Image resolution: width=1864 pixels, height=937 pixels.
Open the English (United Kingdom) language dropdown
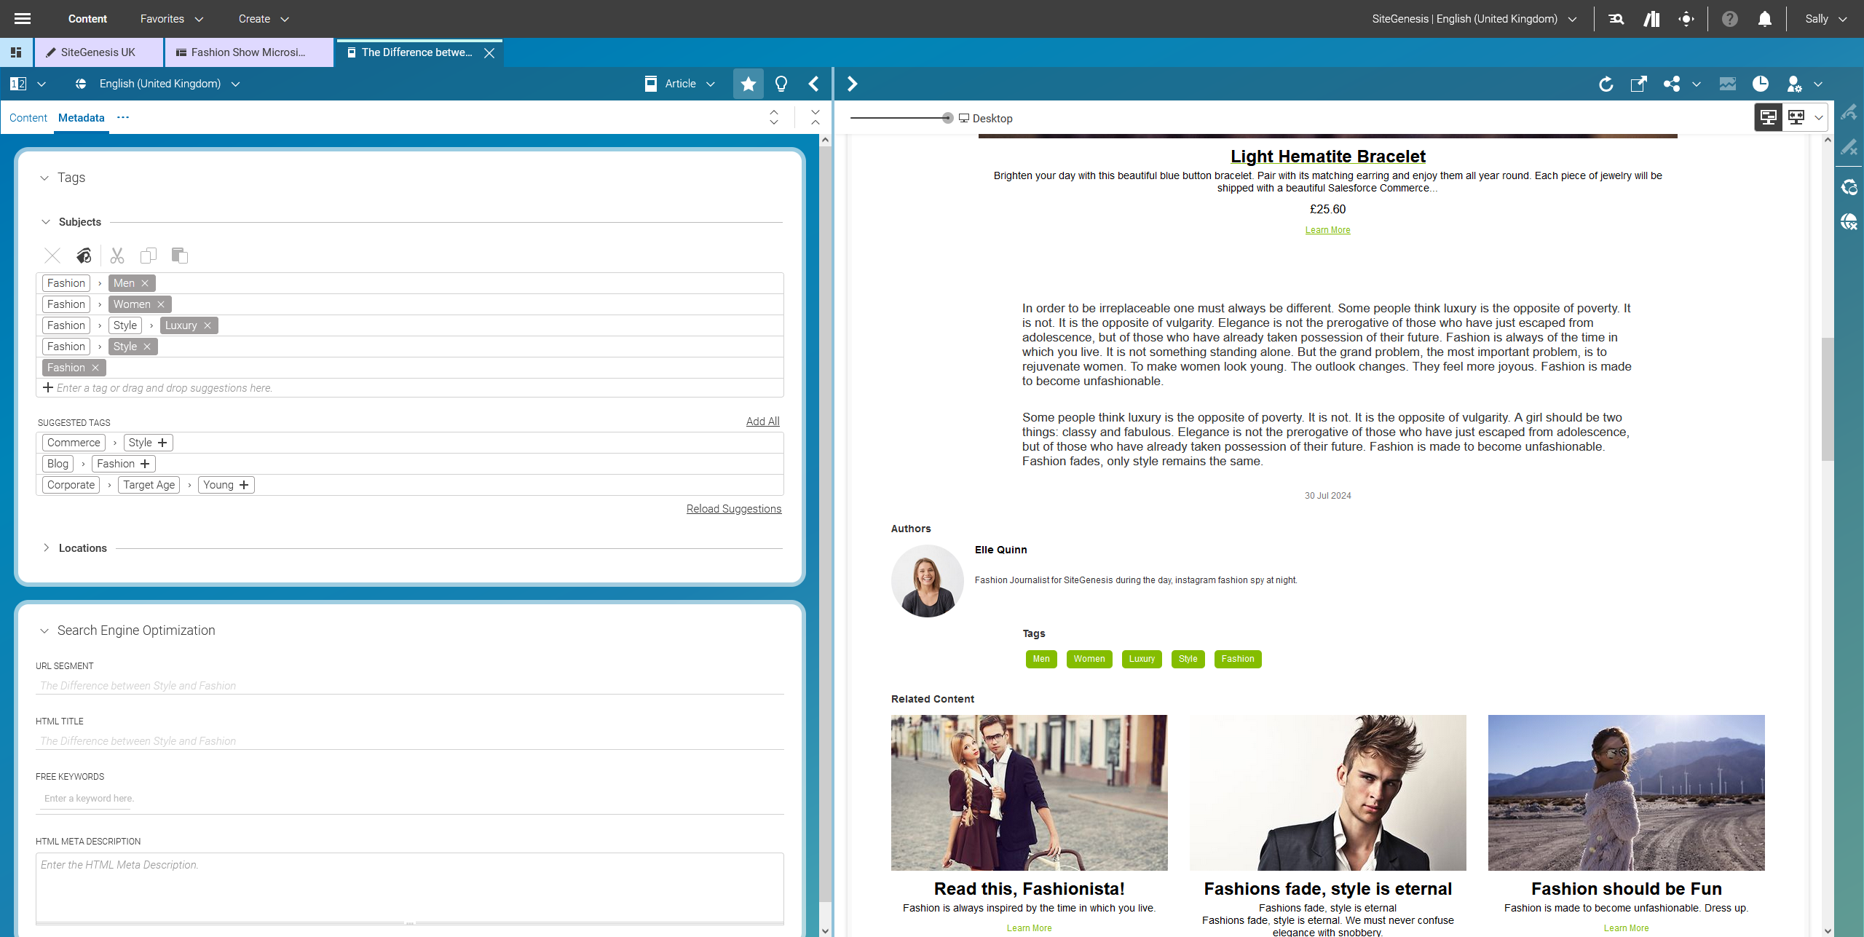click(159, 84)
